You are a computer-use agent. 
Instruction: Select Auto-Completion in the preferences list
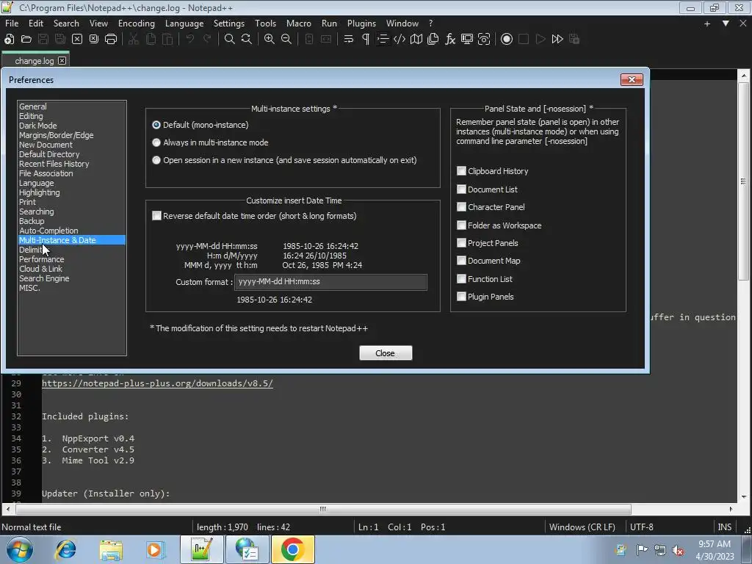coord(48,231)
